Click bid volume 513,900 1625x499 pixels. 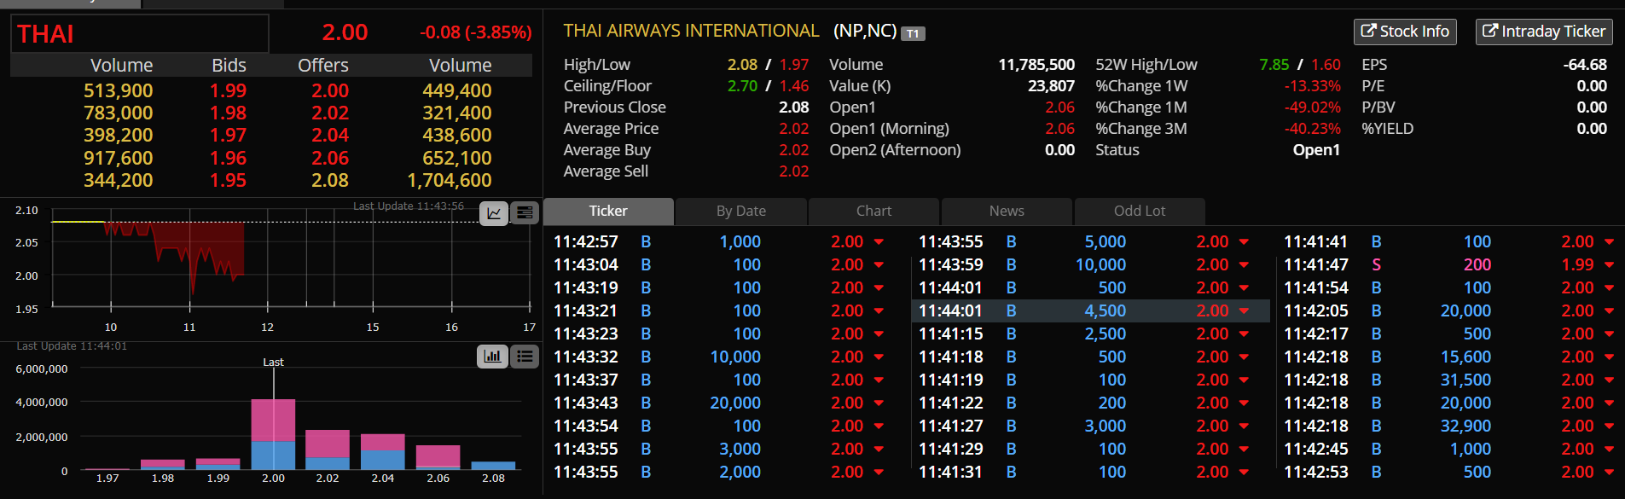coord(118,90)
